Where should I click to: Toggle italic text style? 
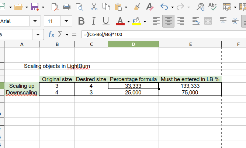(94, 21)
